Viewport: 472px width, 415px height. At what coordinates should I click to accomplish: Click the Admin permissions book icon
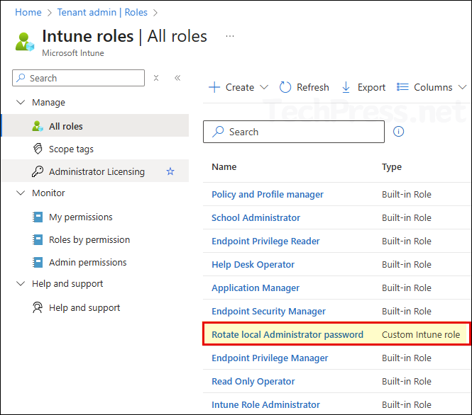click(38, 262)
